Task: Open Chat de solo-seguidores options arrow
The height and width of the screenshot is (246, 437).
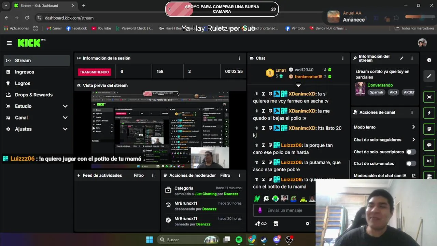Action: click(x=413, y=140)
